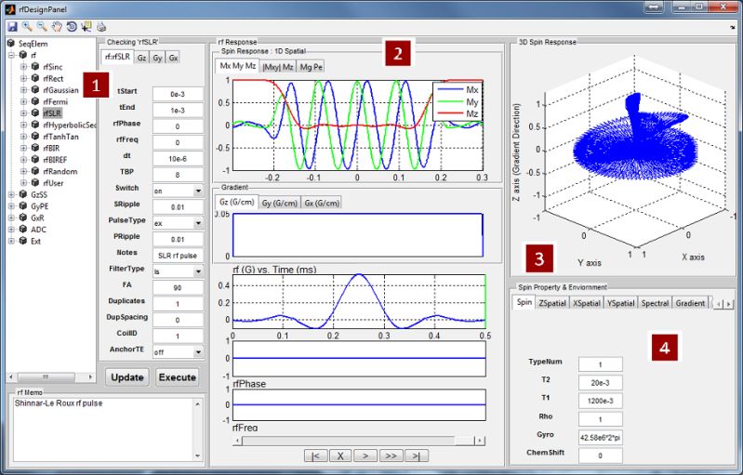Open the |Mxy| Mz response tab
This screenshot has height=475, width=743.
[x=278, y=67]
